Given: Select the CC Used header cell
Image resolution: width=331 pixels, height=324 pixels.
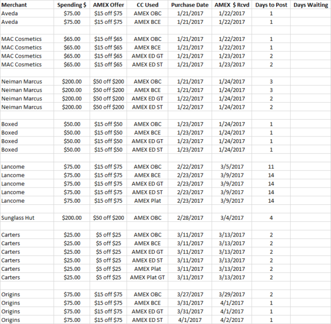Looking at the screenshot, I should 147,4.
